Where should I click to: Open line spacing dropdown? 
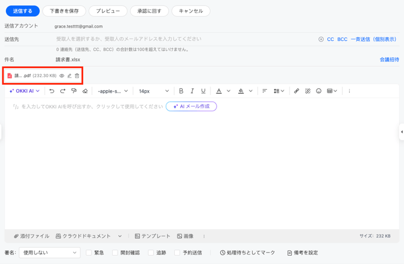279,91
